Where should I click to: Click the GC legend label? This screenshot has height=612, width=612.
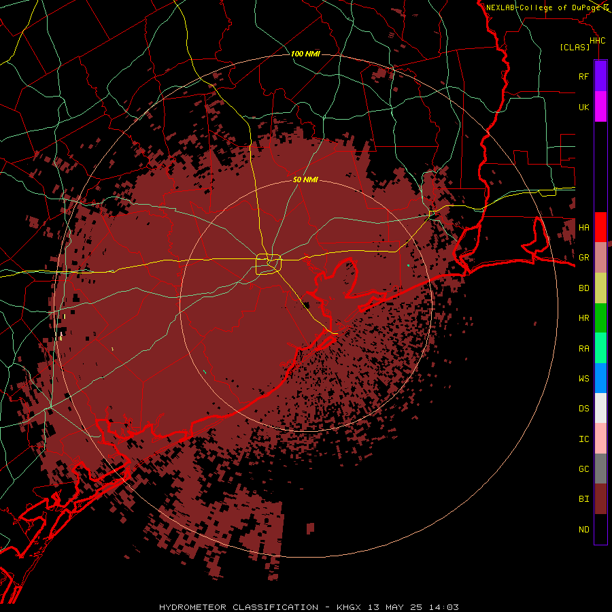(x=583, y=469)
